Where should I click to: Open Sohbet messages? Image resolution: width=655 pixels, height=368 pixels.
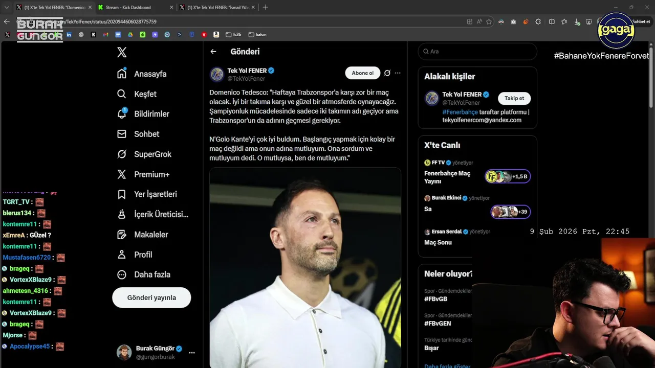[x=138, y=134]
